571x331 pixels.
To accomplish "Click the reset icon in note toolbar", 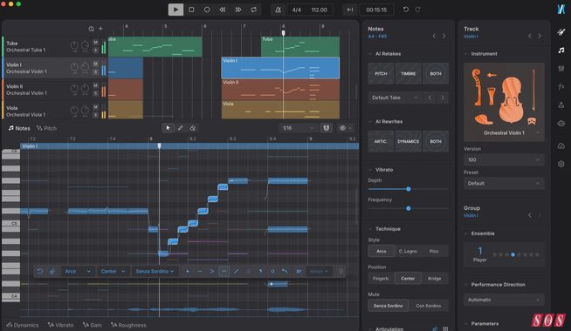I will pos(39,272).
